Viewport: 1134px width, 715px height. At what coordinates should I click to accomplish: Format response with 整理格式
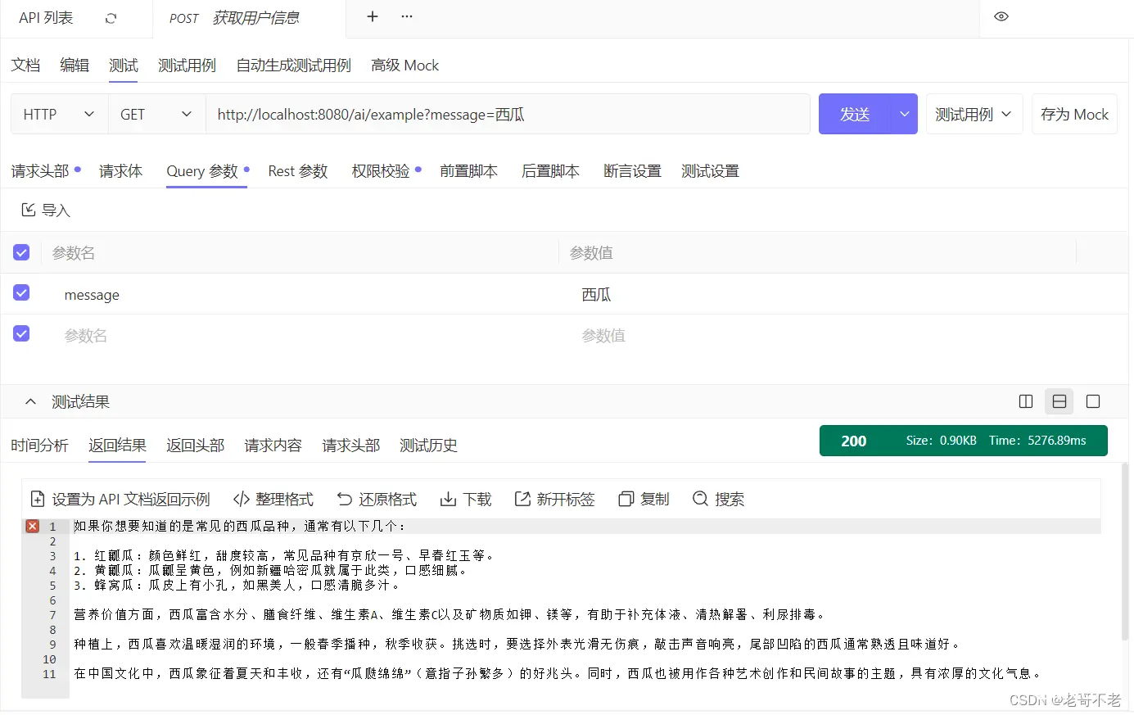click(x=273, y=500)
